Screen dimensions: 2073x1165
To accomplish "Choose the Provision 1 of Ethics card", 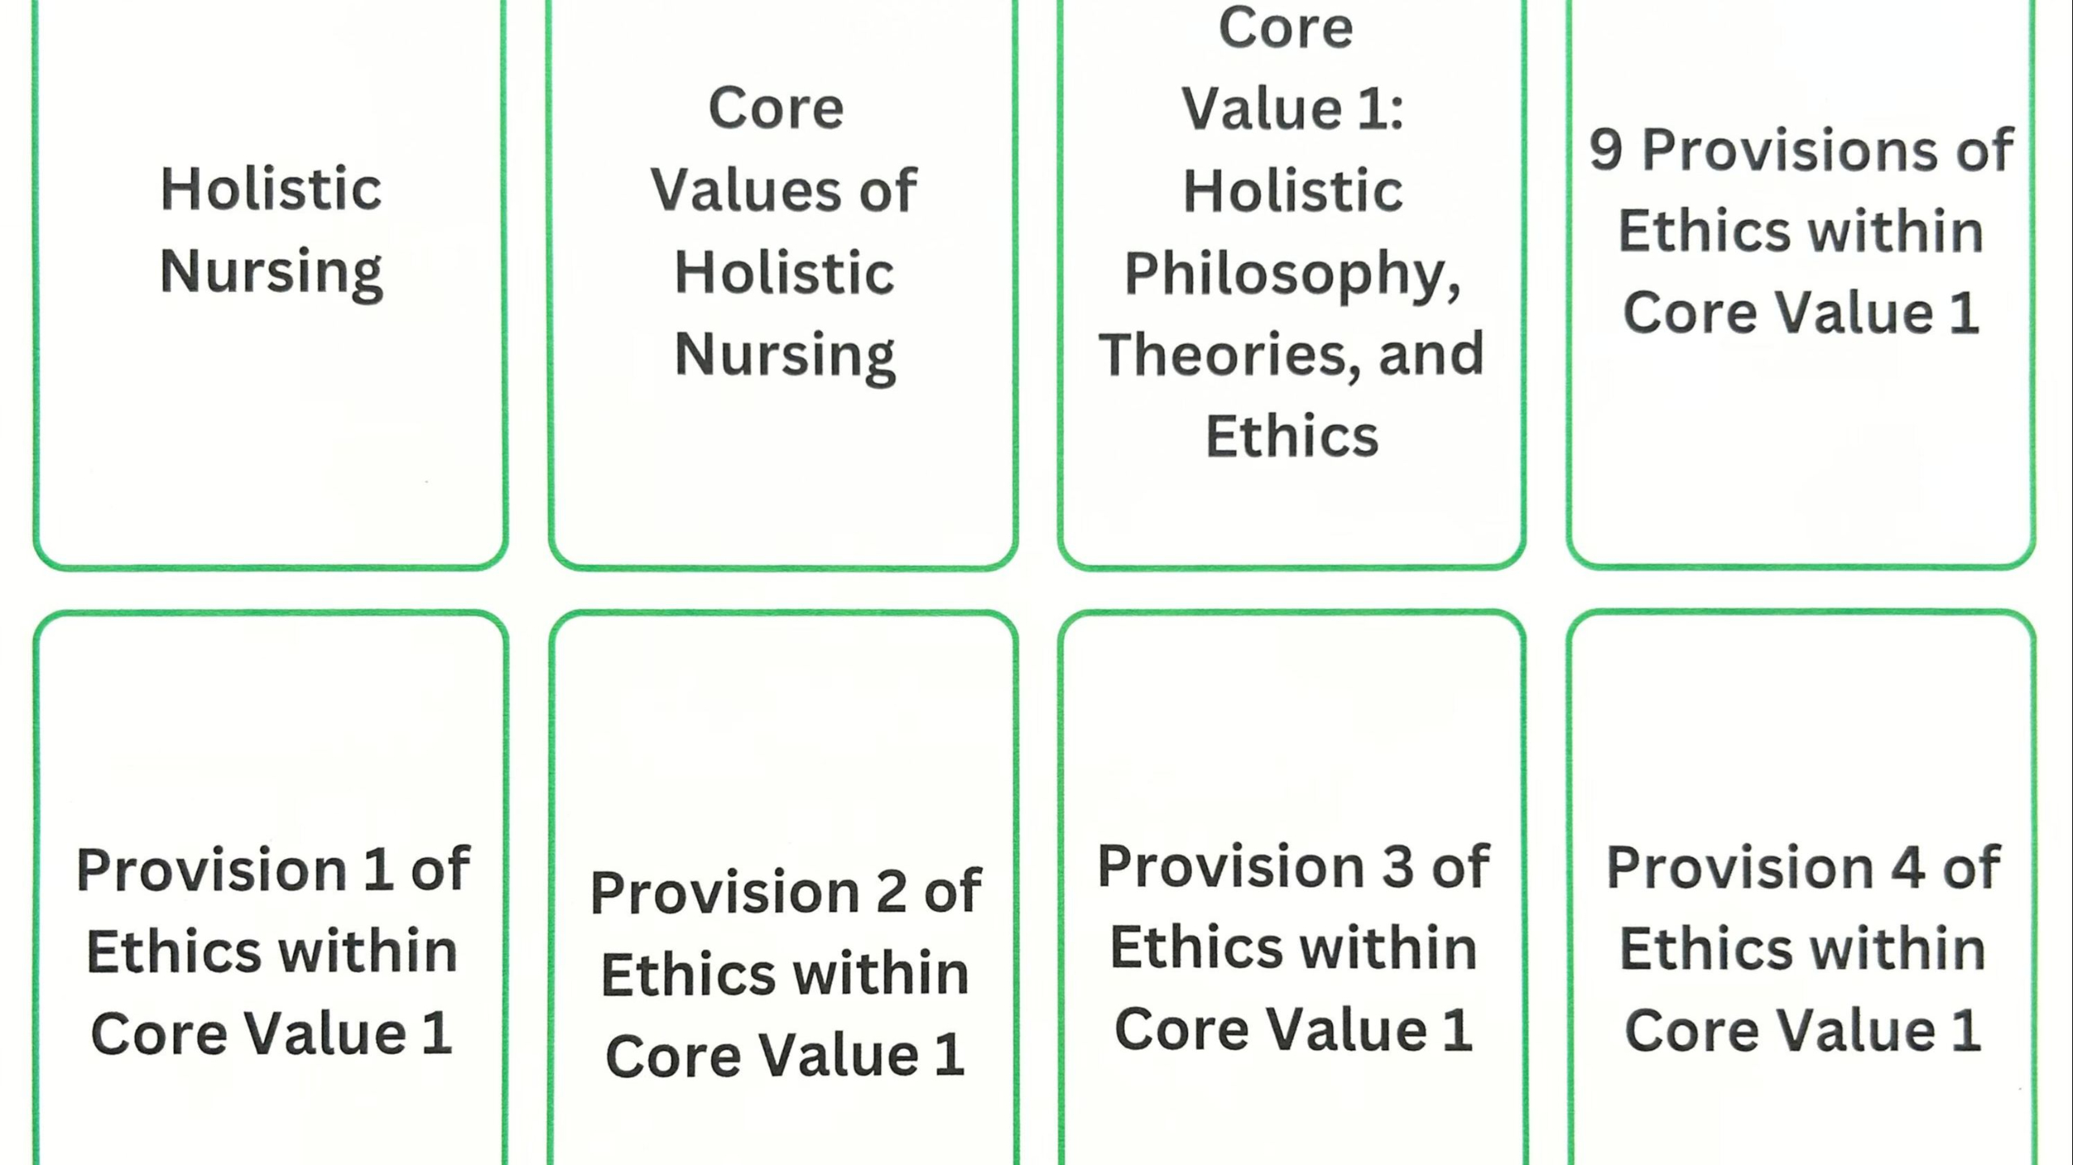I will point(270,888).
